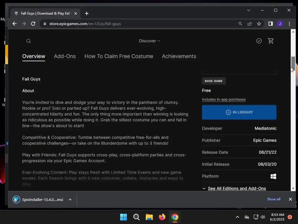Viewport: 298px width, 224px height.
Task: Open EpicInstaller download options arrow
Action: pos(70,199)
